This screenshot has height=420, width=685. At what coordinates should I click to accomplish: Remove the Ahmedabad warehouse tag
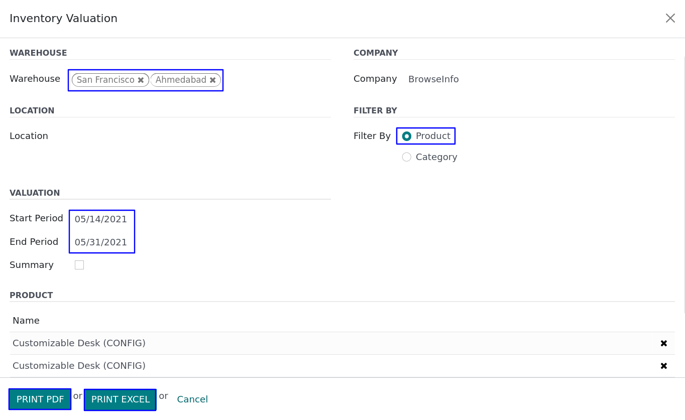[x=212, y=80]
